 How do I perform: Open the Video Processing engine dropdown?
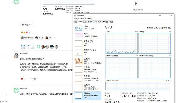139,56
